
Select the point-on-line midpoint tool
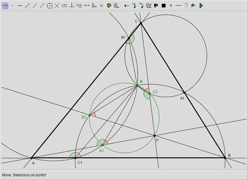[x=20, y=6]
